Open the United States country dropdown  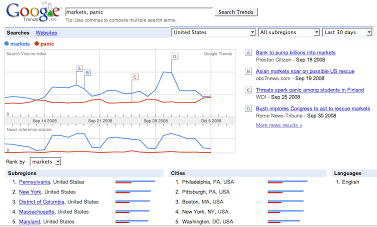coord(213,32)
